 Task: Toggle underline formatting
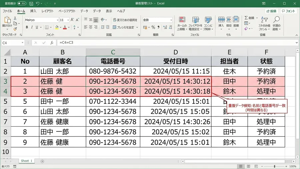37,27
